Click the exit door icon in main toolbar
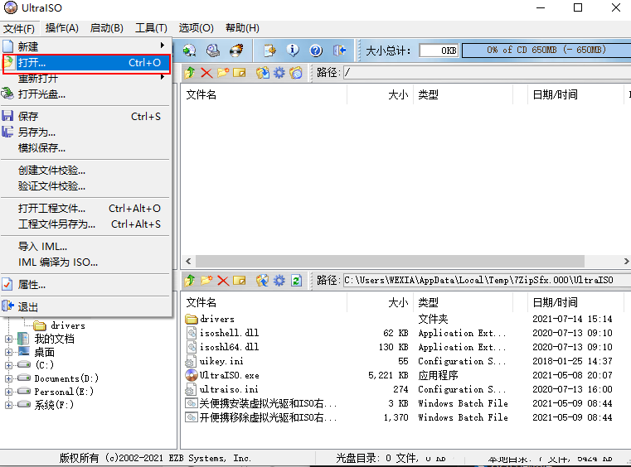 click(339, 51)
